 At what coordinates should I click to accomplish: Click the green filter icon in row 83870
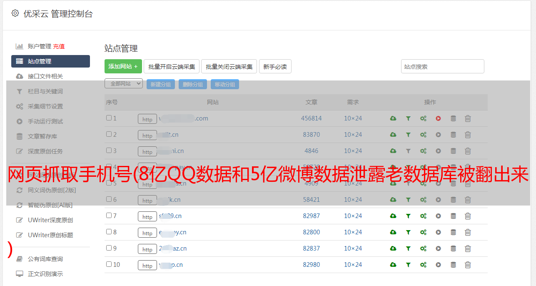point(408,135)
